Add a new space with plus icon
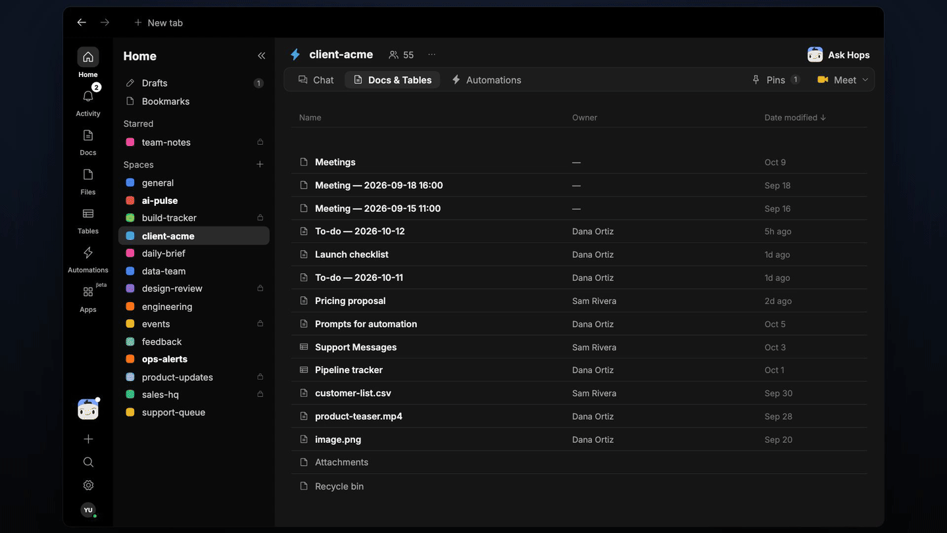The width and height of the screenshot is (947, 533). click(260, 165)
